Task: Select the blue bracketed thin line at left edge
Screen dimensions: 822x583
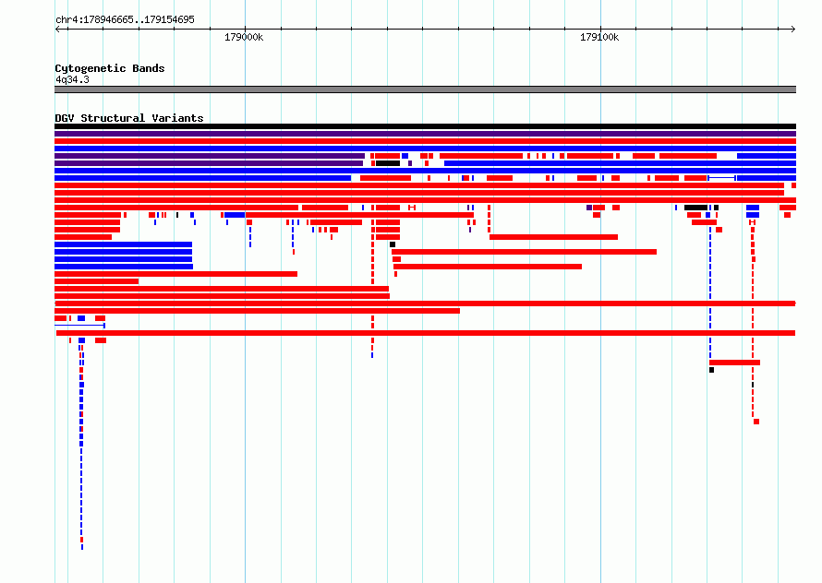Action: click(79, 326)
